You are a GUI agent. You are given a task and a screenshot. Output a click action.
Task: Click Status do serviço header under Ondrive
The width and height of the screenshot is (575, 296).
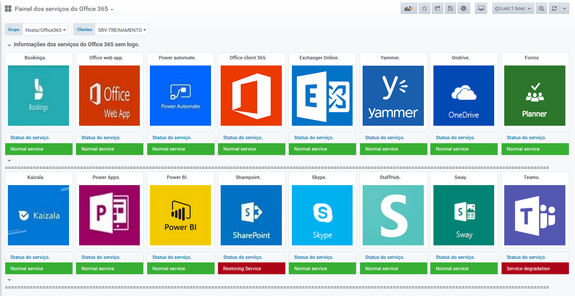(x=455, y=138)
